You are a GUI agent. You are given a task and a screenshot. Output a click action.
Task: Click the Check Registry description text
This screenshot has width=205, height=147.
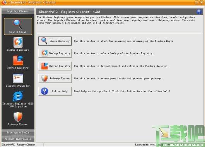coord(123,41)
